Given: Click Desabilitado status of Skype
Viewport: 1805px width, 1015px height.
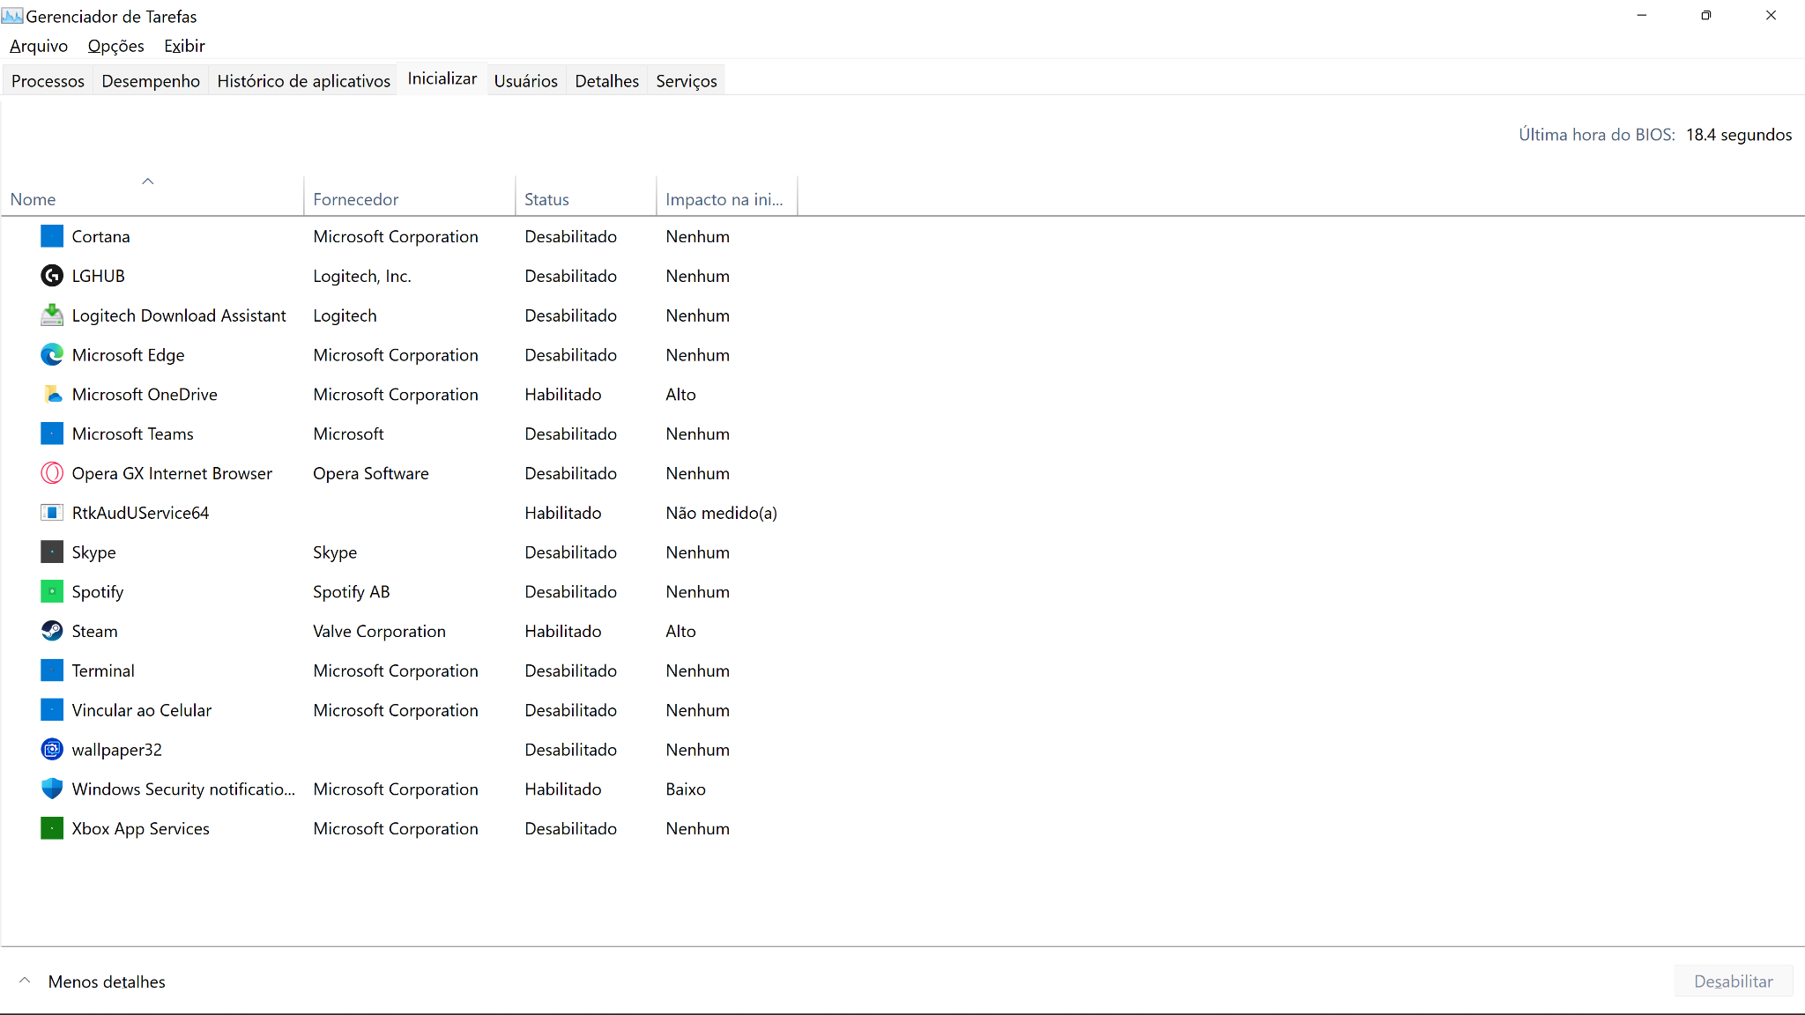Looking at the screenshot, I should (570, 552).
